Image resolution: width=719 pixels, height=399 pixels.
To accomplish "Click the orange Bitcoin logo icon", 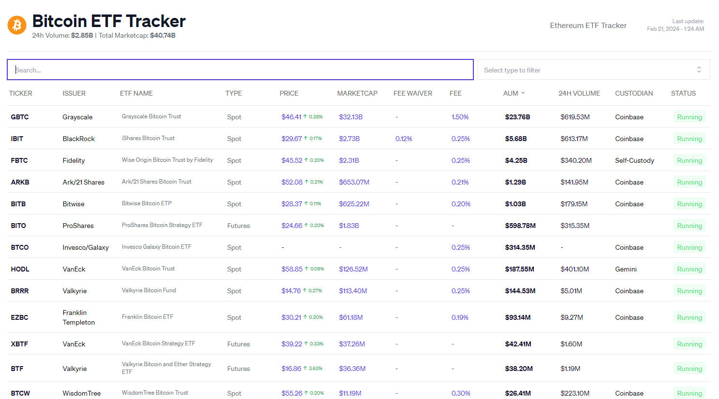I will pyautogui.click(x=17, y=25).
